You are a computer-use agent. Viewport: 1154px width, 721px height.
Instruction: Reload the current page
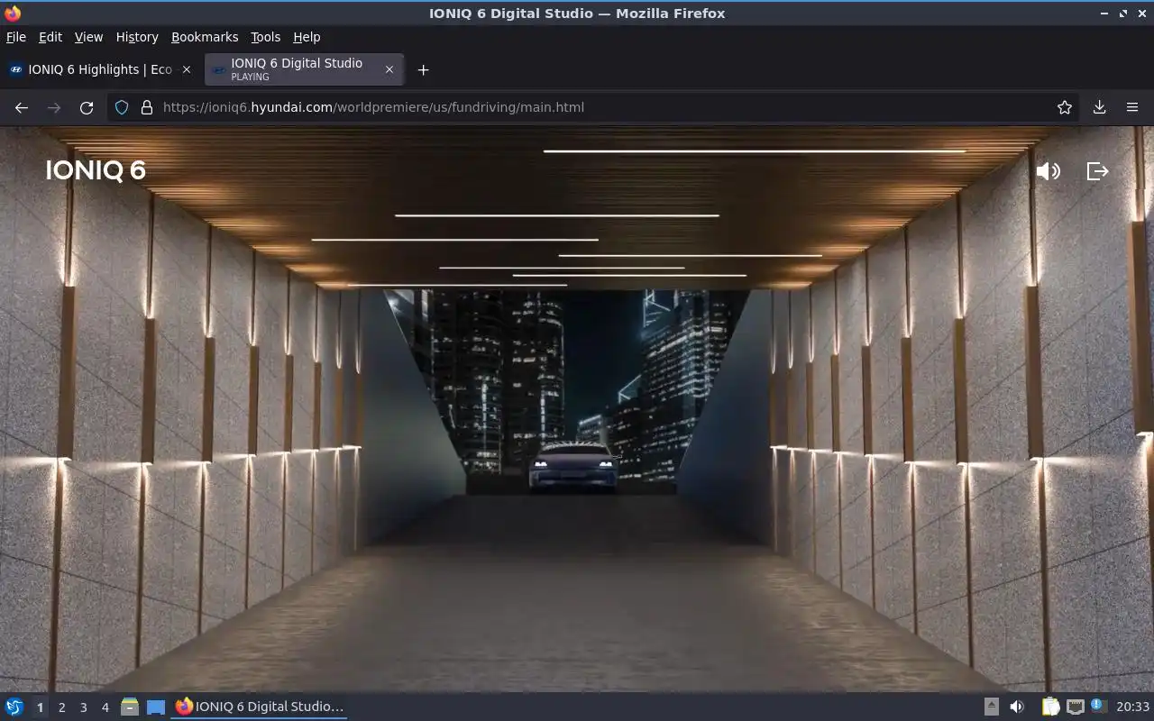87,107
